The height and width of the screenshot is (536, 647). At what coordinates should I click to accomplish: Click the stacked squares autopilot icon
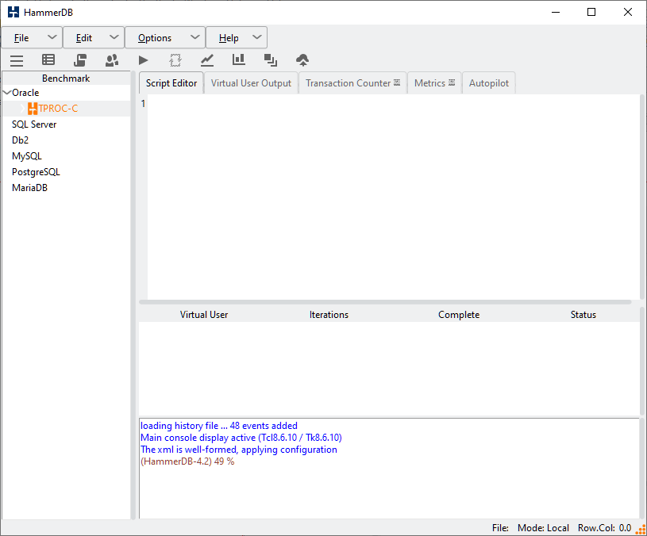270,60
